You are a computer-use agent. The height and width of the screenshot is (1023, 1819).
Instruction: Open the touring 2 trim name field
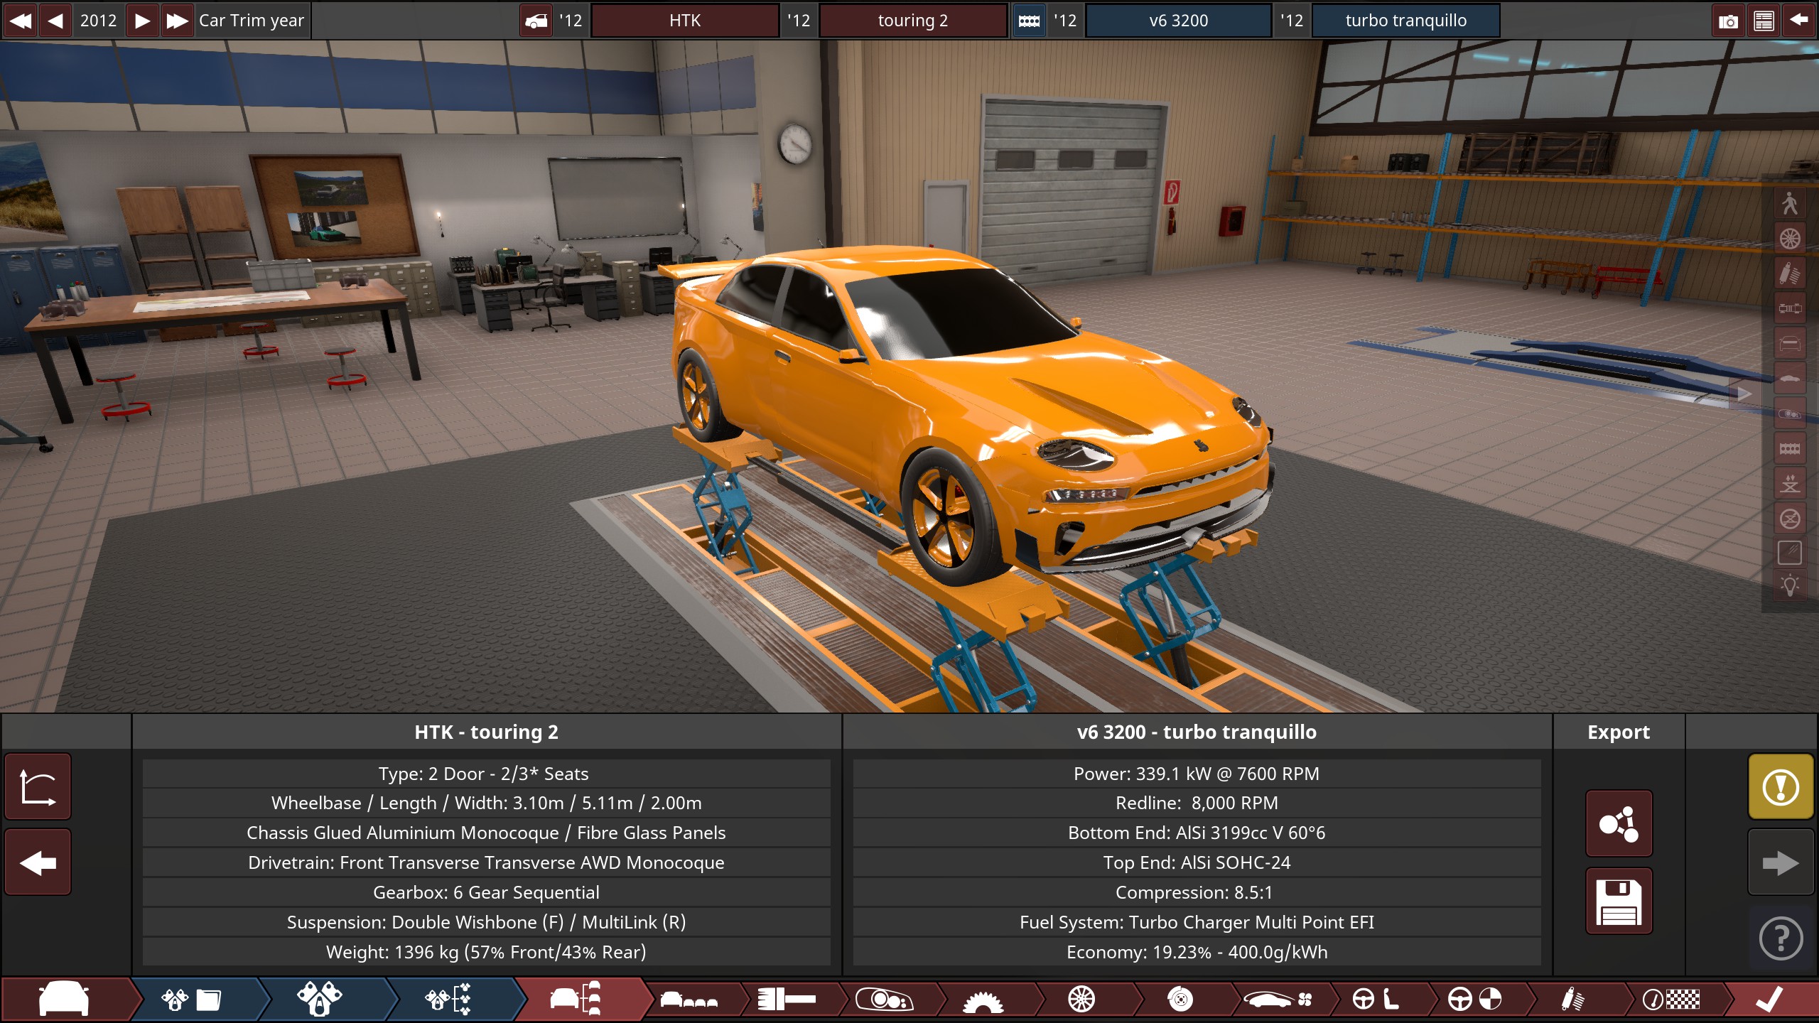pyautogui.click(x=913, y=21)
